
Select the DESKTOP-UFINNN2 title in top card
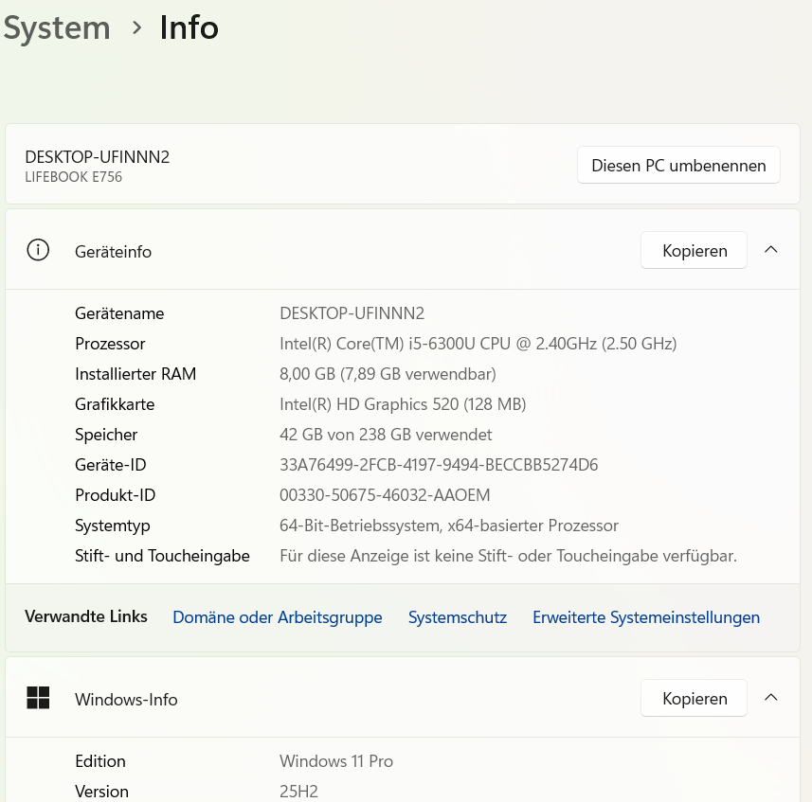click(98, 157)
